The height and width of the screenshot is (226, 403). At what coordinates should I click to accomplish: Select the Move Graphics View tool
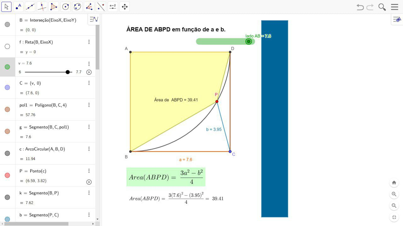(125, 7)
